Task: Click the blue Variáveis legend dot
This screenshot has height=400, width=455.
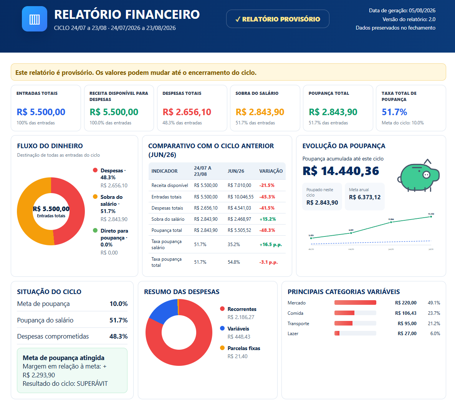Action: [x=222, y=328]
